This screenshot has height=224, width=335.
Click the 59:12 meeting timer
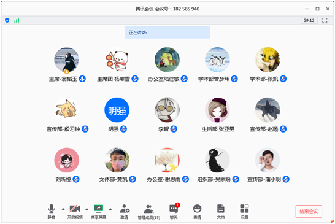[x=309, y=20]
